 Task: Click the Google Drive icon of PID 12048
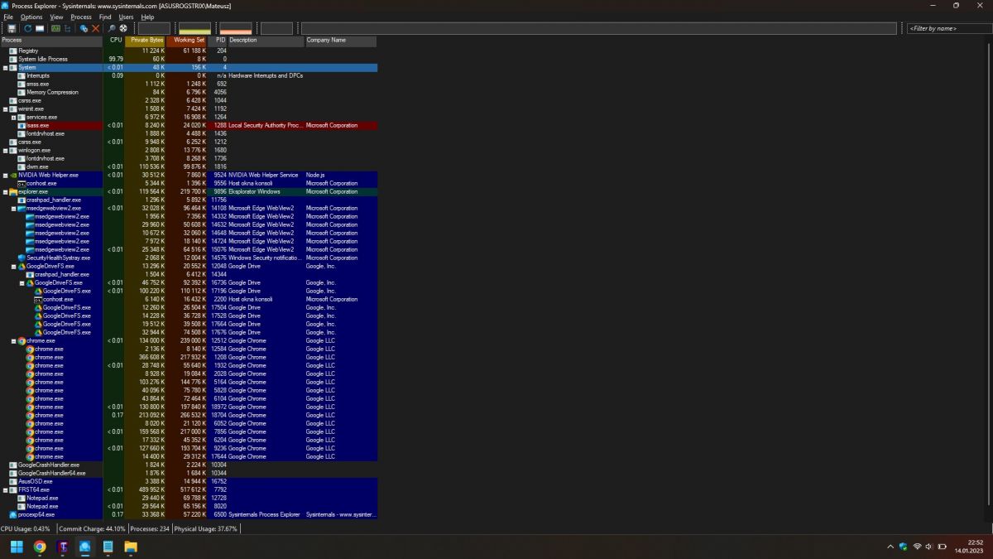pyautogui.click(x=22, y=266)
